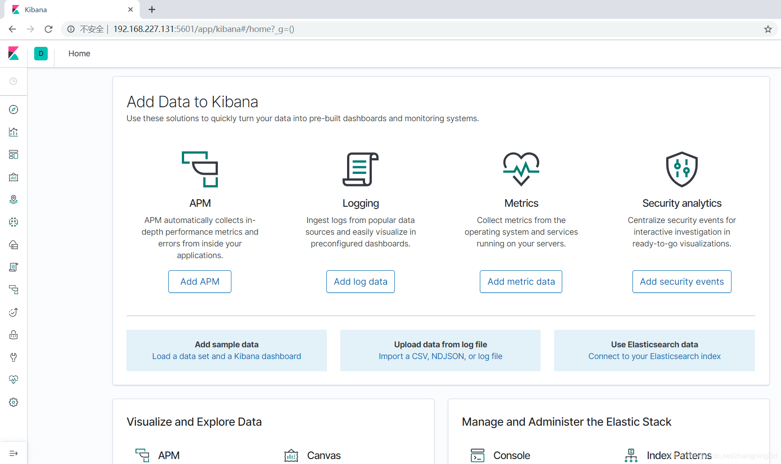Open Logs icon in sidebar
Image resolution: width=781 pixels, height=464 pixels.
click(14, 267)
